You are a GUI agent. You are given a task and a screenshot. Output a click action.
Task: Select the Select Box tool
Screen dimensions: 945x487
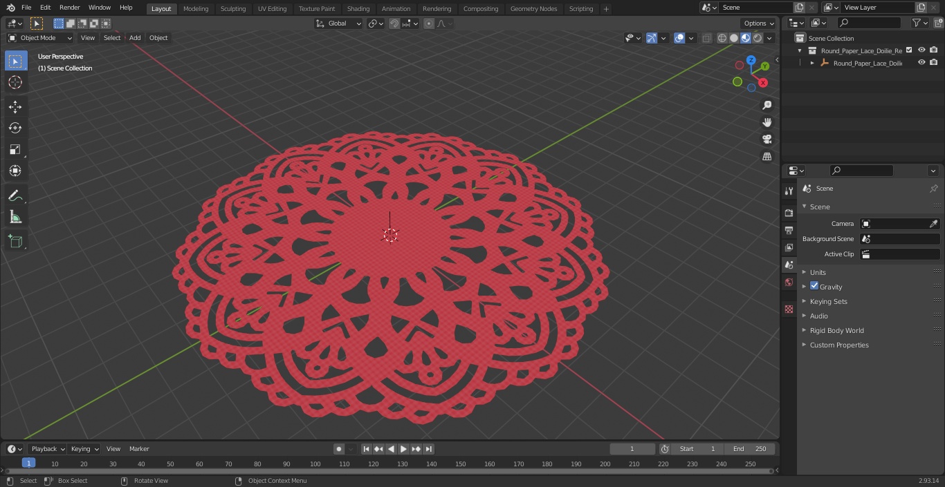[x=15, y=61]
